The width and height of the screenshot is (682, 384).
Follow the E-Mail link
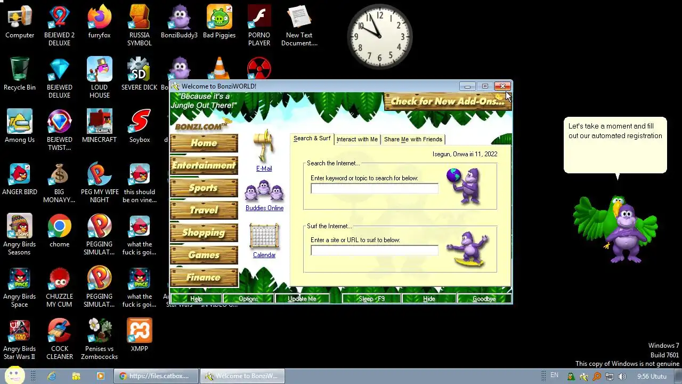264,169
